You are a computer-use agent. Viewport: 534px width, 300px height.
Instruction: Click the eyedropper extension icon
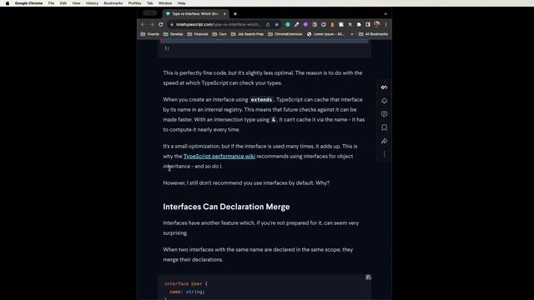pos(297,24)
